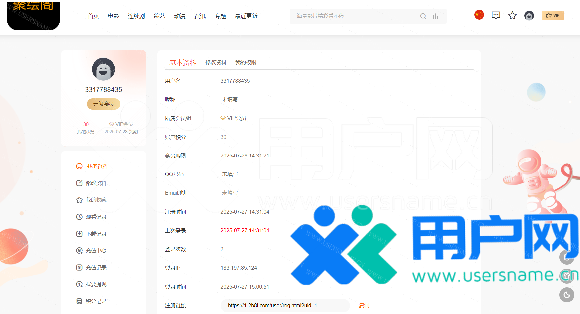Open 观看记录 watch history in sidebar
This screenshot has width=580, height=314.
click(96, 217)
